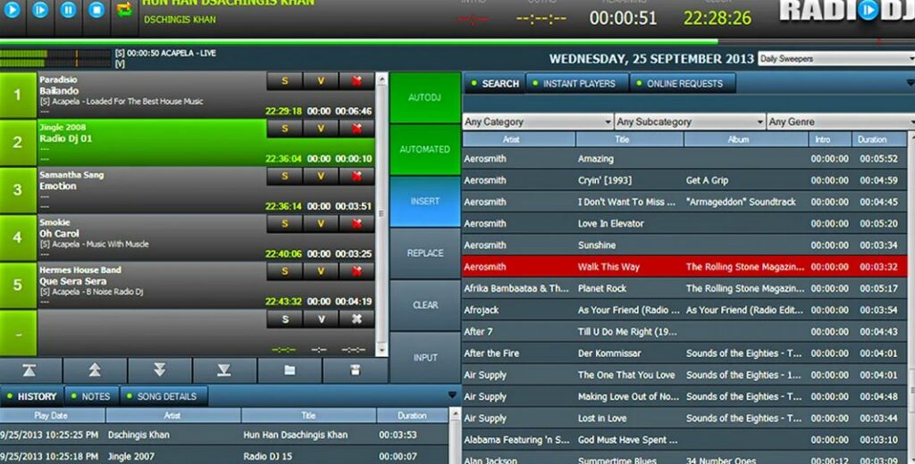915x464 pixels.
Task: Move selected track up one position
Action: click(95, 370)
